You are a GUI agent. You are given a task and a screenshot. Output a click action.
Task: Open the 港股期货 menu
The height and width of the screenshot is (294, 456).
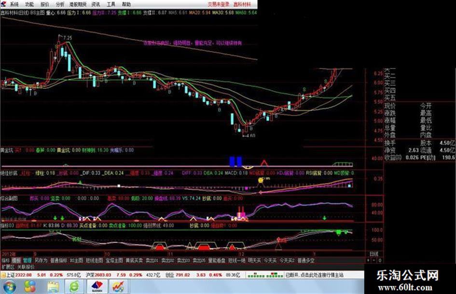point(78,4)
